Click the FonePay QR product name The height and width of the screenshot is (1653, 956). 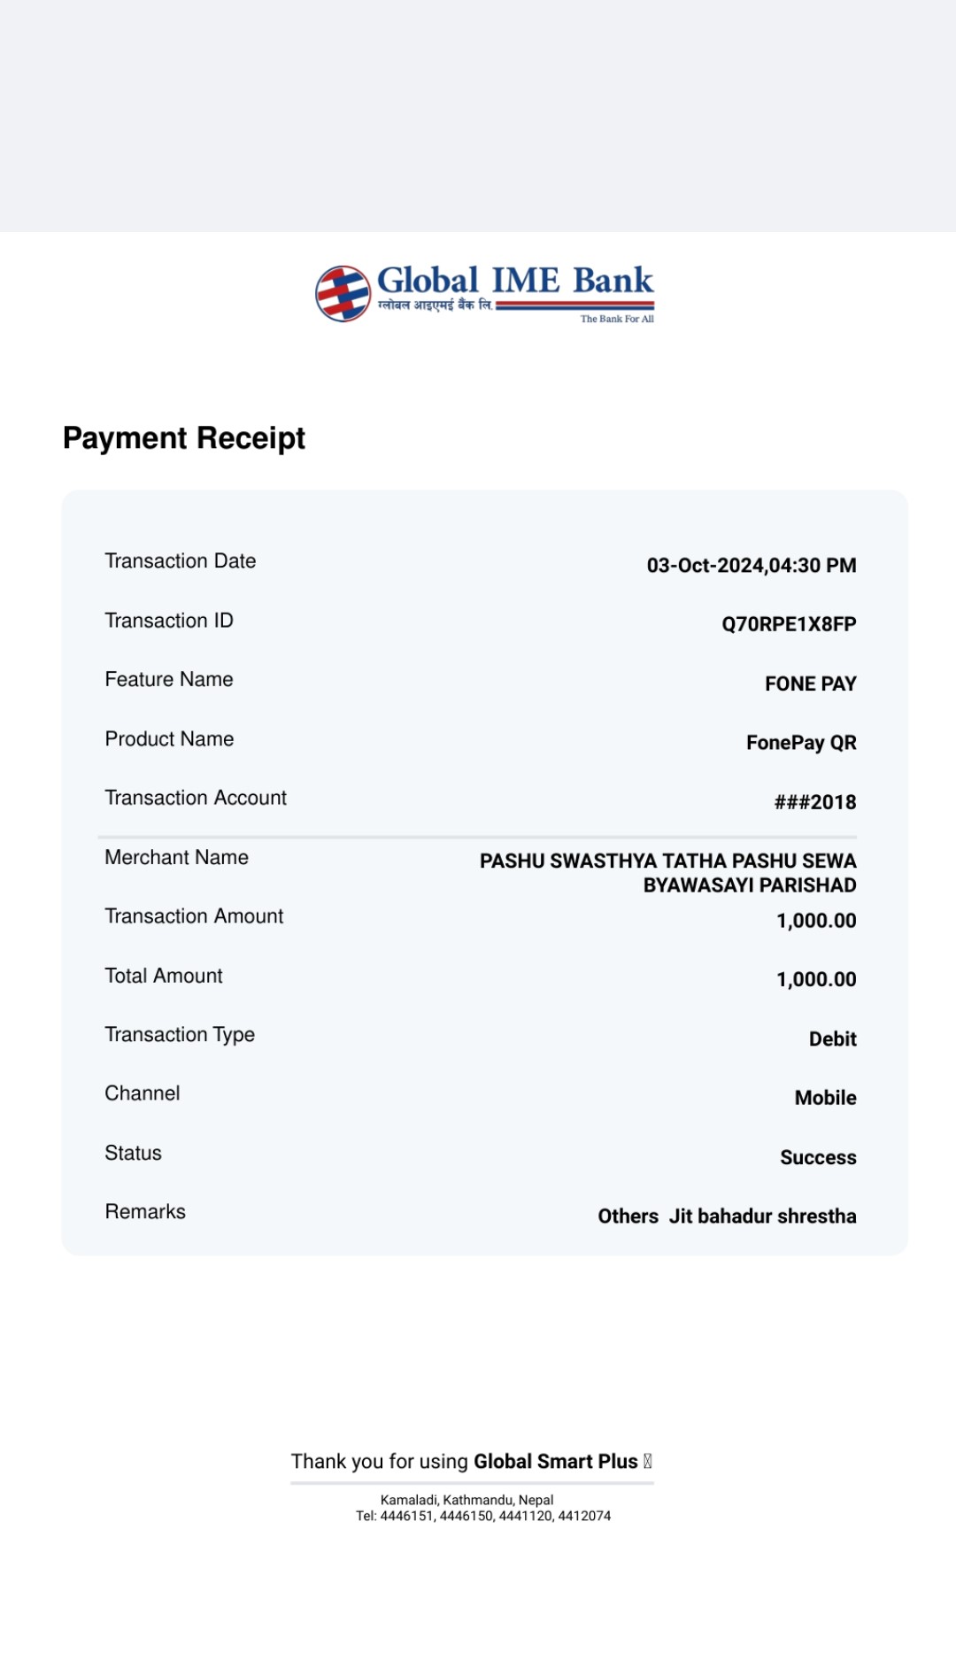(x=801, y=743)
